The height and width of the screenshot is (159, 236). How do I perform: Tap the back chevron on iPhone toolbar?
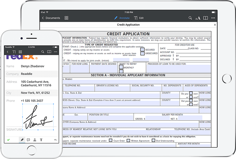click(x=8, y=52)
